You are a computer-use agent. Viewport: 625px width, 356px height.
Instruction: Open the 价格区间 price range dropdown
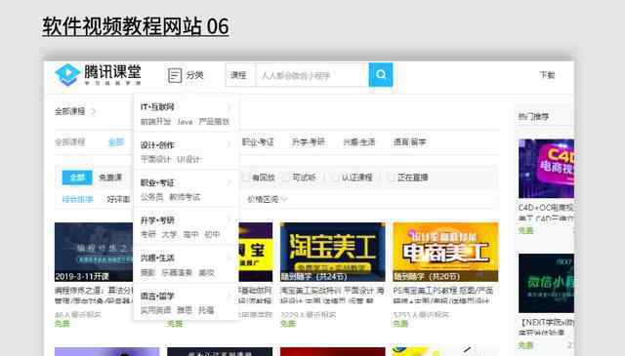pyautogui.click(x=267, y=199)
